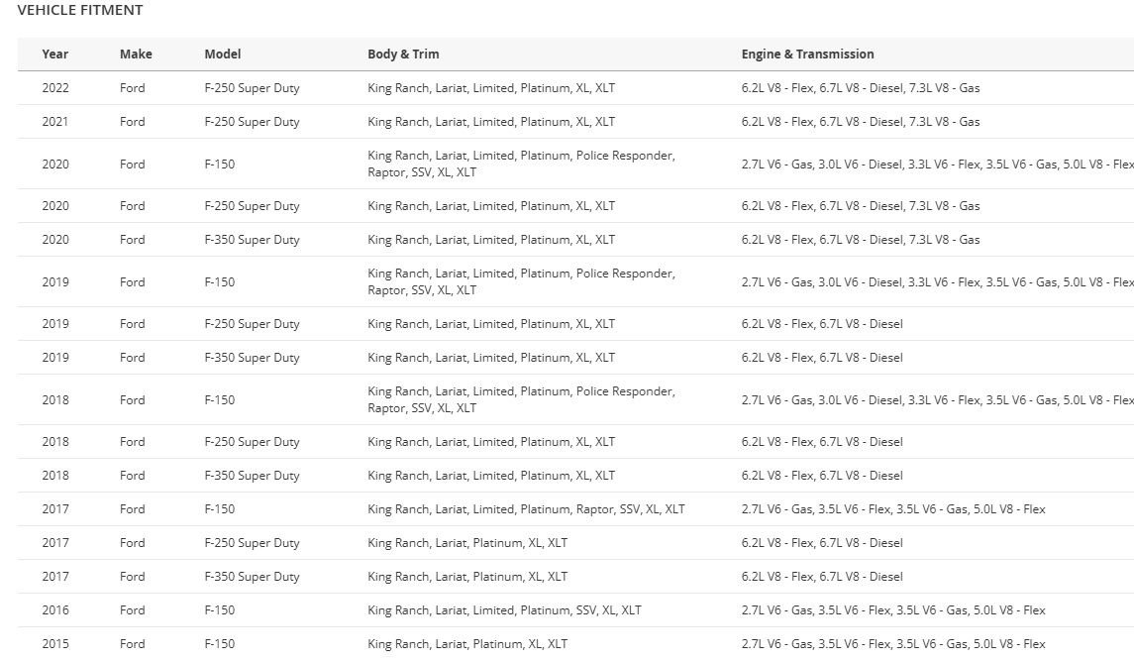
Task: Select the 2019 F-250 Super Duty model cell
Action: (252, 324)
